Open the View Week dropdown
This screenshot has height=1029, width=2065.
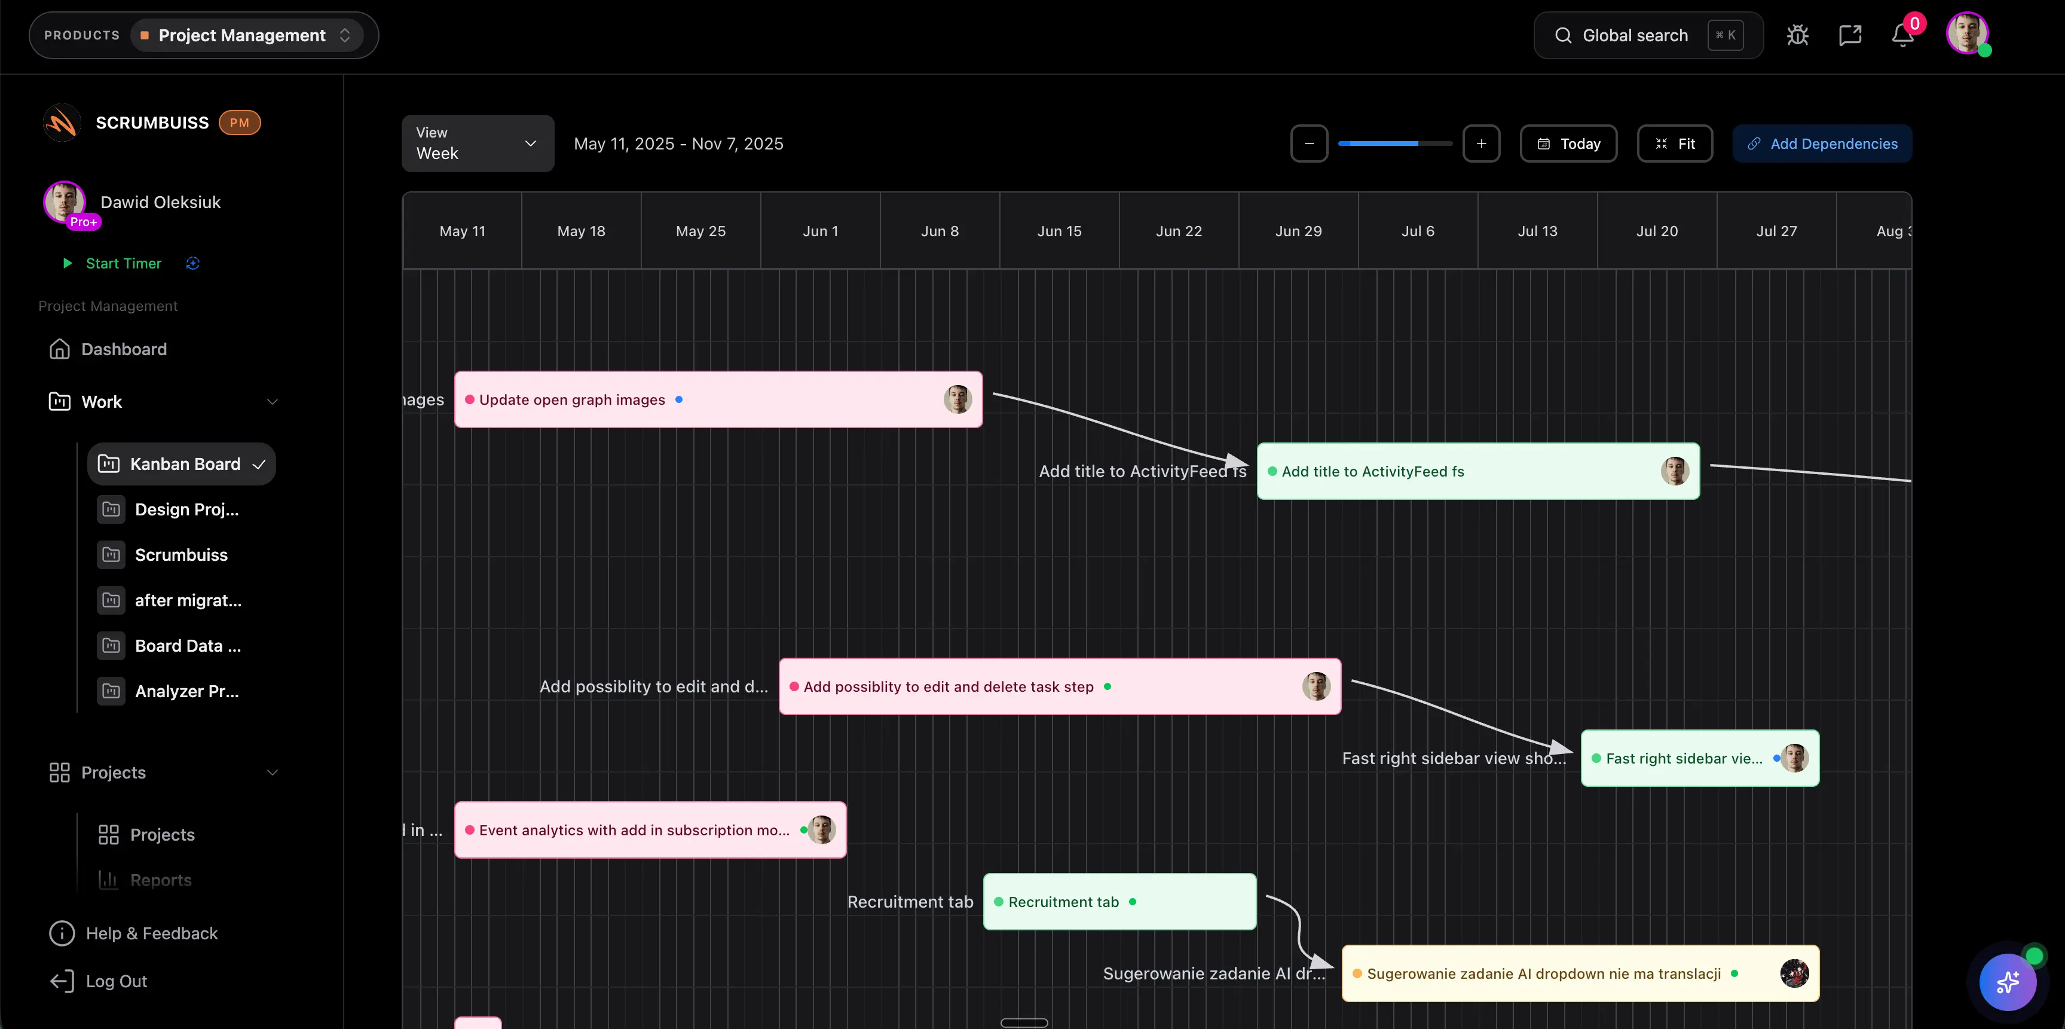click(x=477, y=143)
